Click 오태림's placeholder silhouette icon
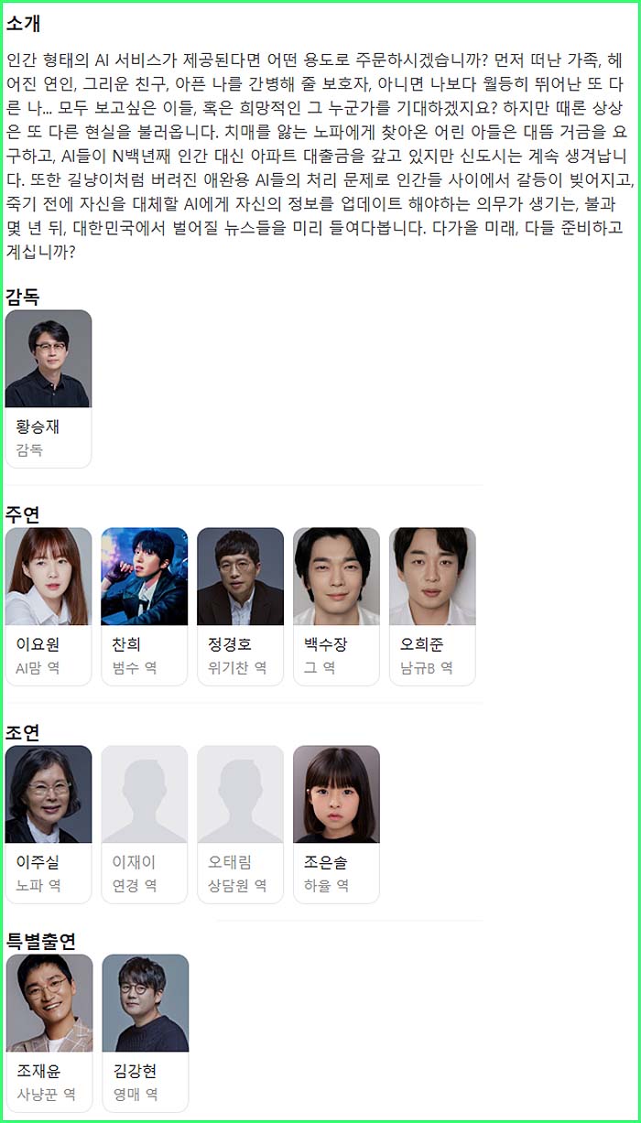 241,794
